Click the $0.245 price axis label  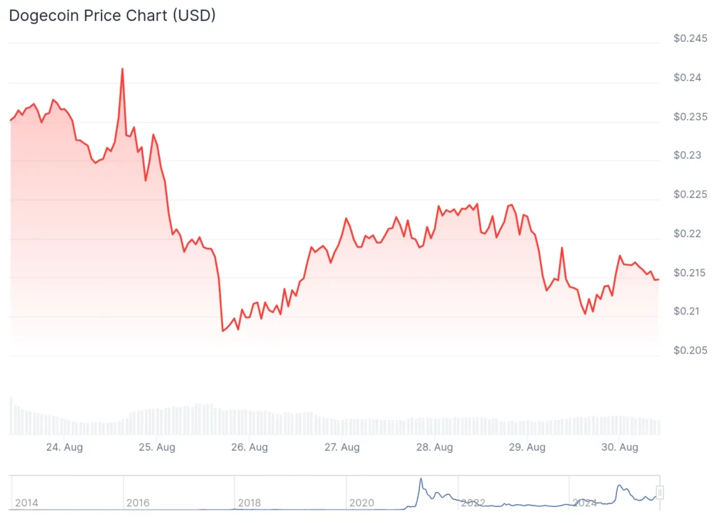click(x=690, y=39)
